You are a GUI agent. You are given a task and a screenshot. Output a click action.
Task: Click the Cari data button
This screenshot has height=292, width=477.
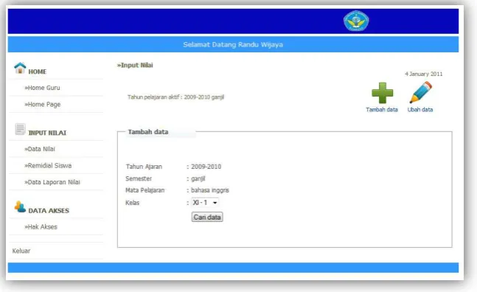pos(207,218)
